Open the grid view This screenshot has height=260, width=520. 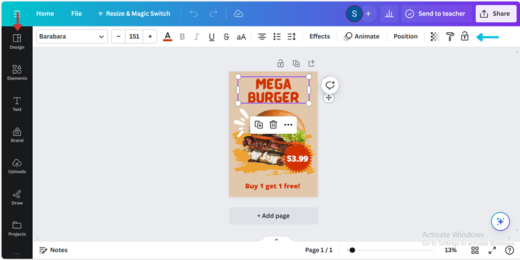tap(475, 250)
